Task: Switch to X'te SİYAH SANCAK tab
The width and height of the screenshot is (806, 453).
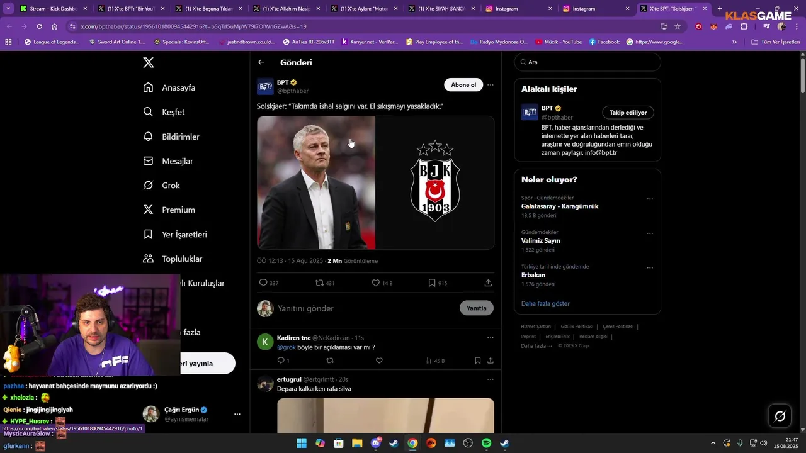Action: 442,9
